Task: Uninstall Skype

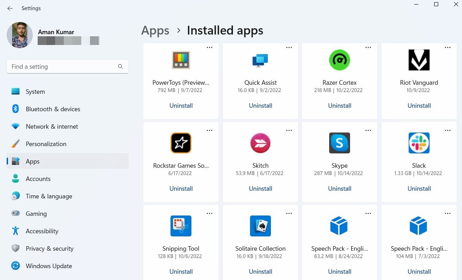Action: (340, 189)
